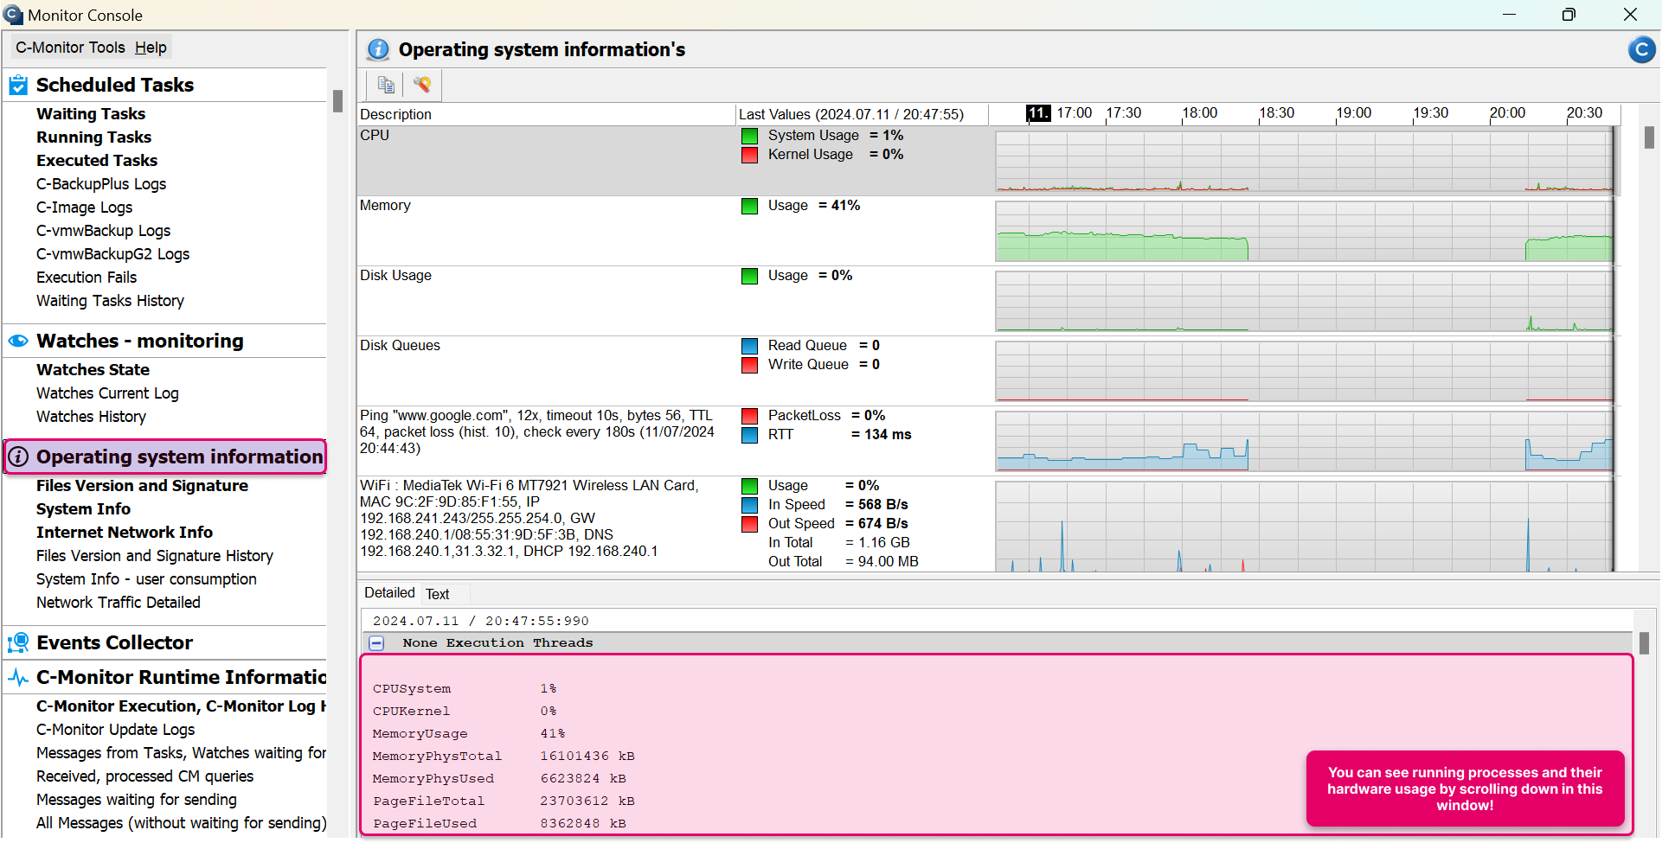Open Messages from Tasks, Watches waiting entry

coord(182,753)
